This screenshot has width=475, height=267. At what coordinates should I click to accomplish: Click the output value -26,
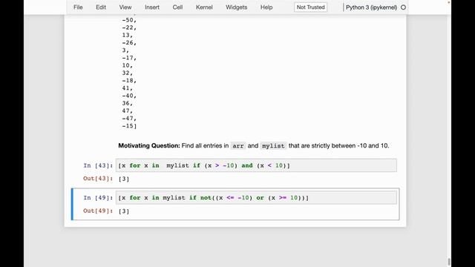point(129,43)
